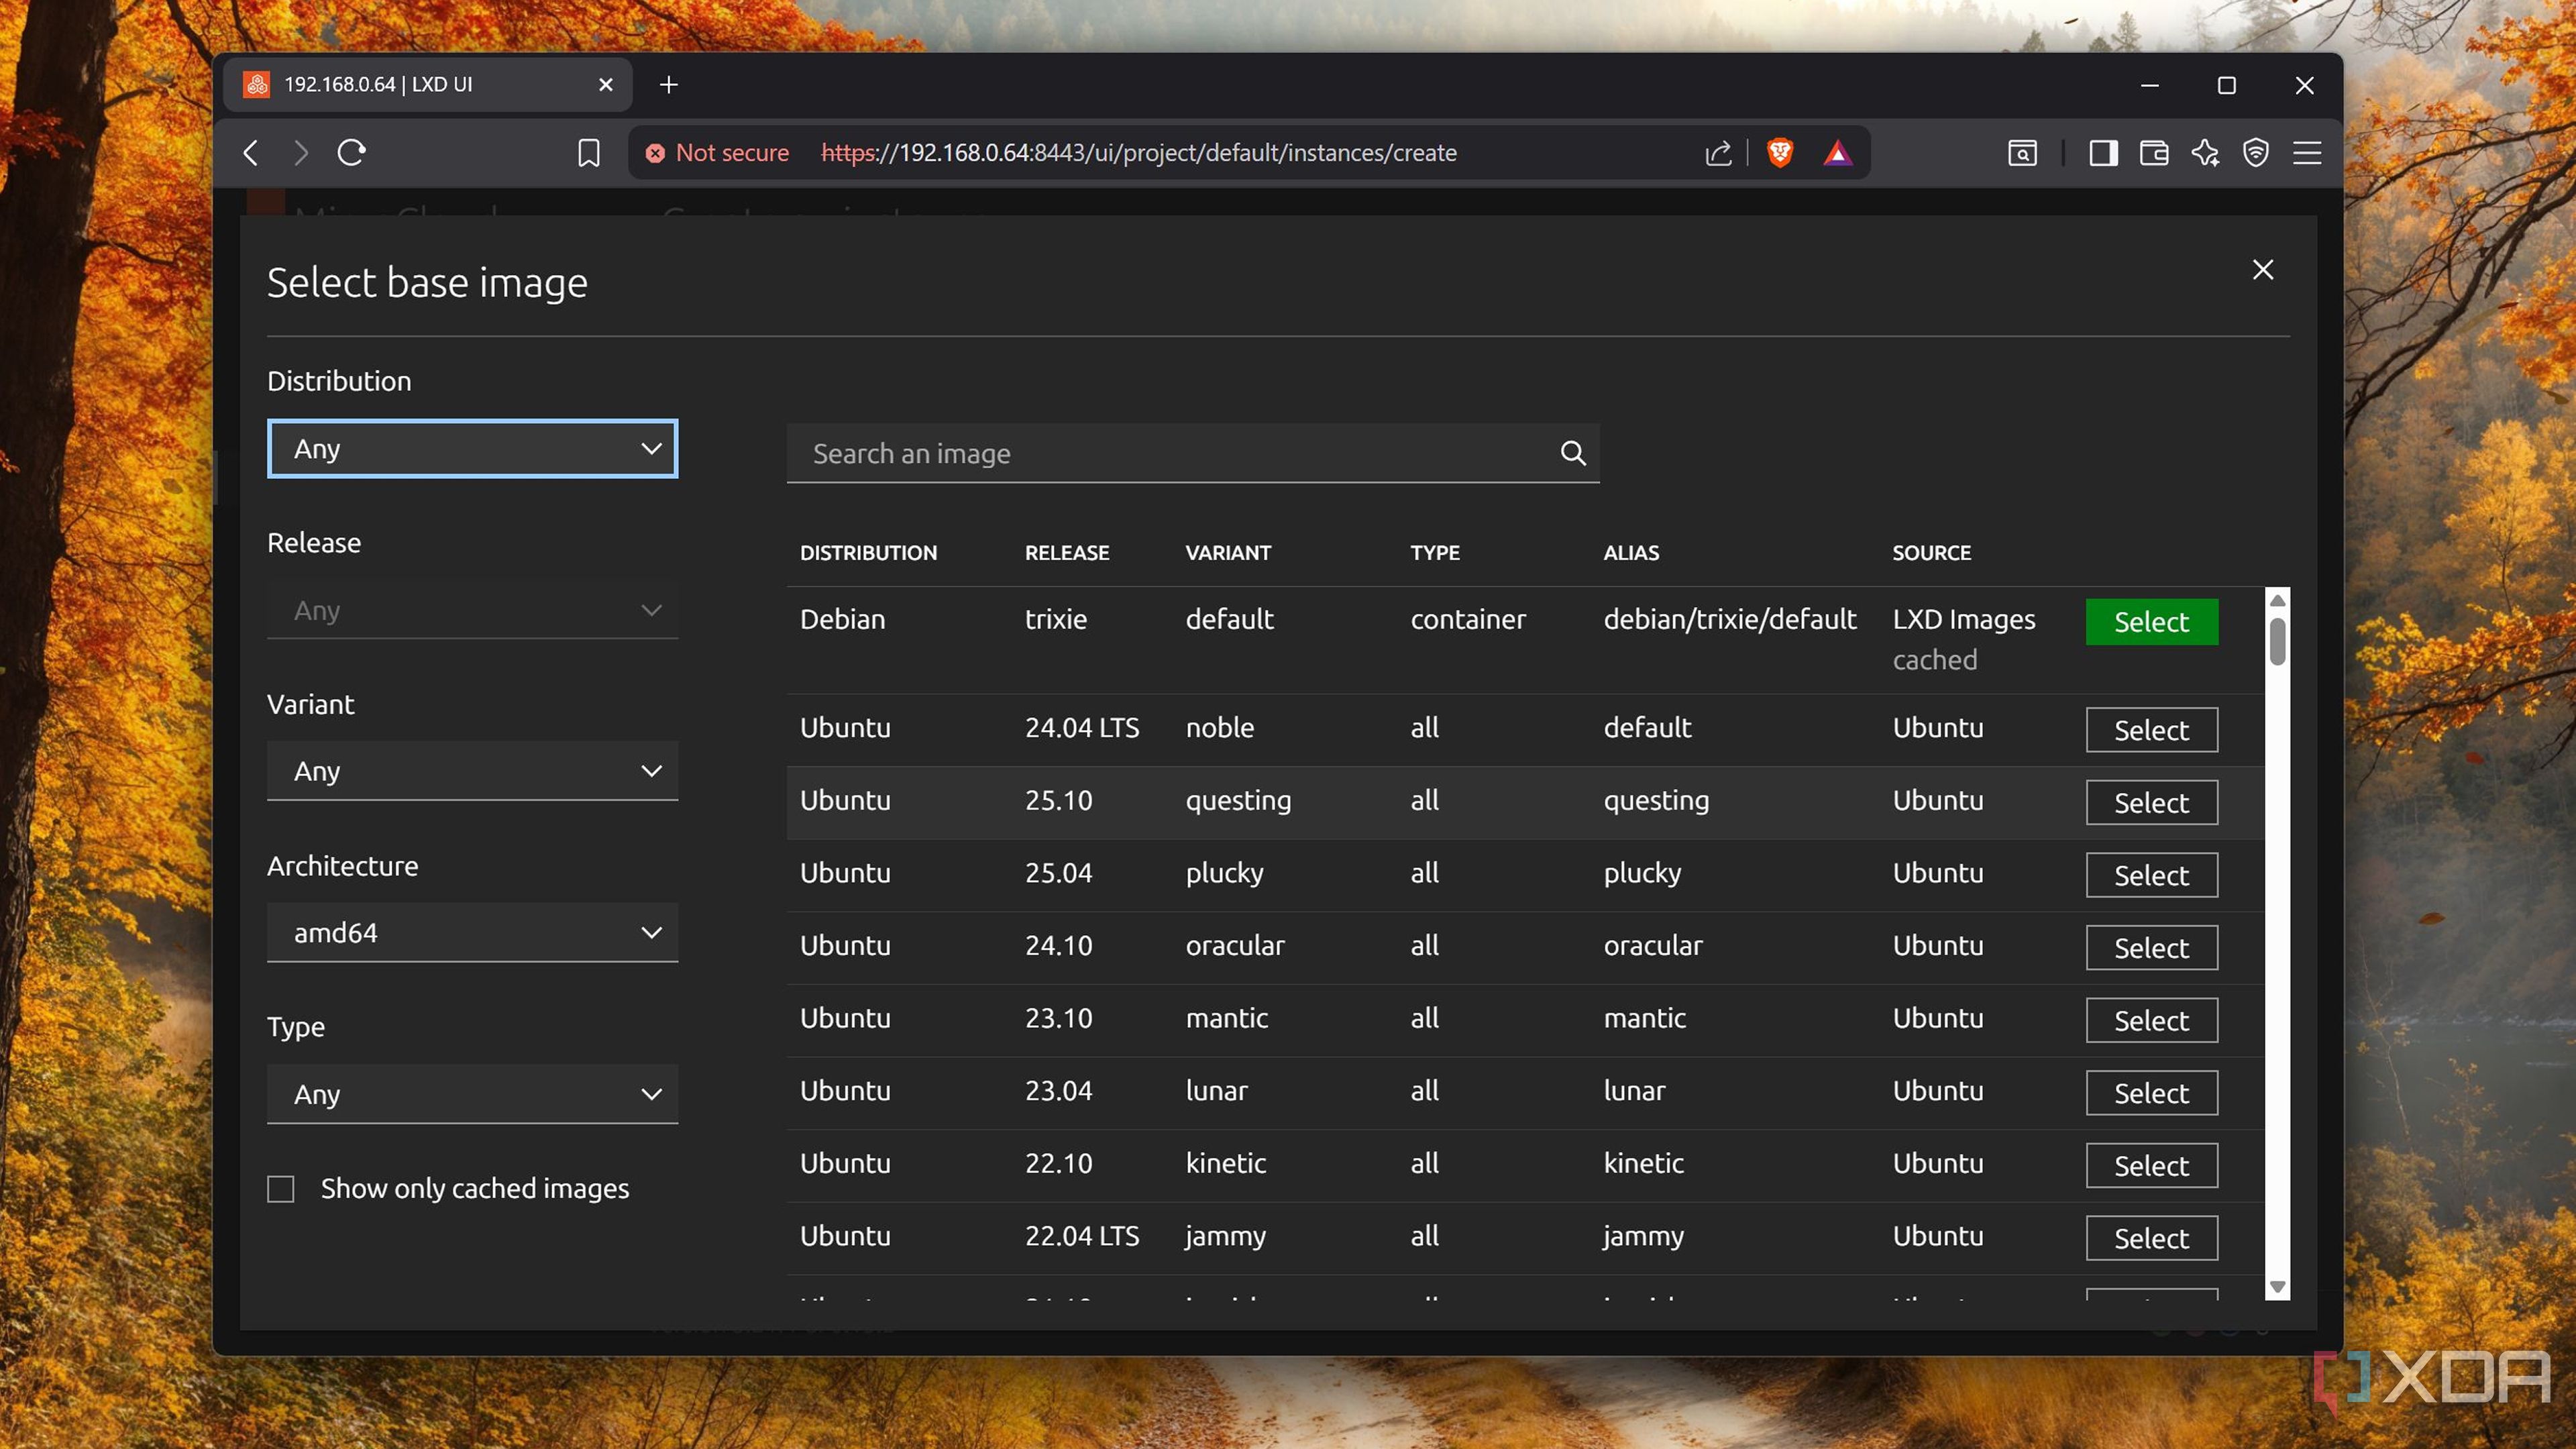Reload the LXD UI page

(352, 153)
